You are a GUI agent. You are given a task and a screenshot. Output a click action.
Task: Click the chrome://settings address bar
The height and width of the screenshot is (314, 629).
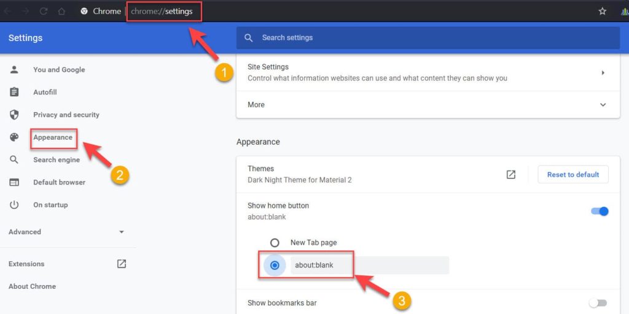162,11
